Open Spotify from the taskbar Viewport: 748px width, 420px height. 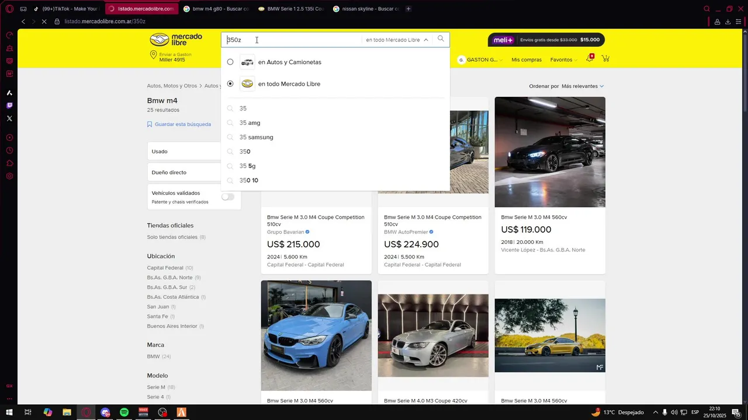(x=124, y=412)
